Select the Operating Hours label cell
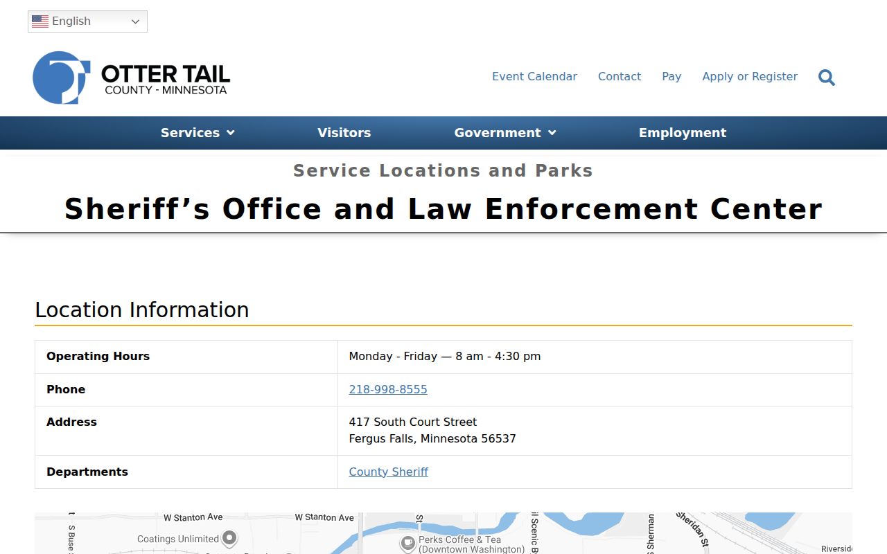This screenshot has width=887, height=554. [186, 357]
